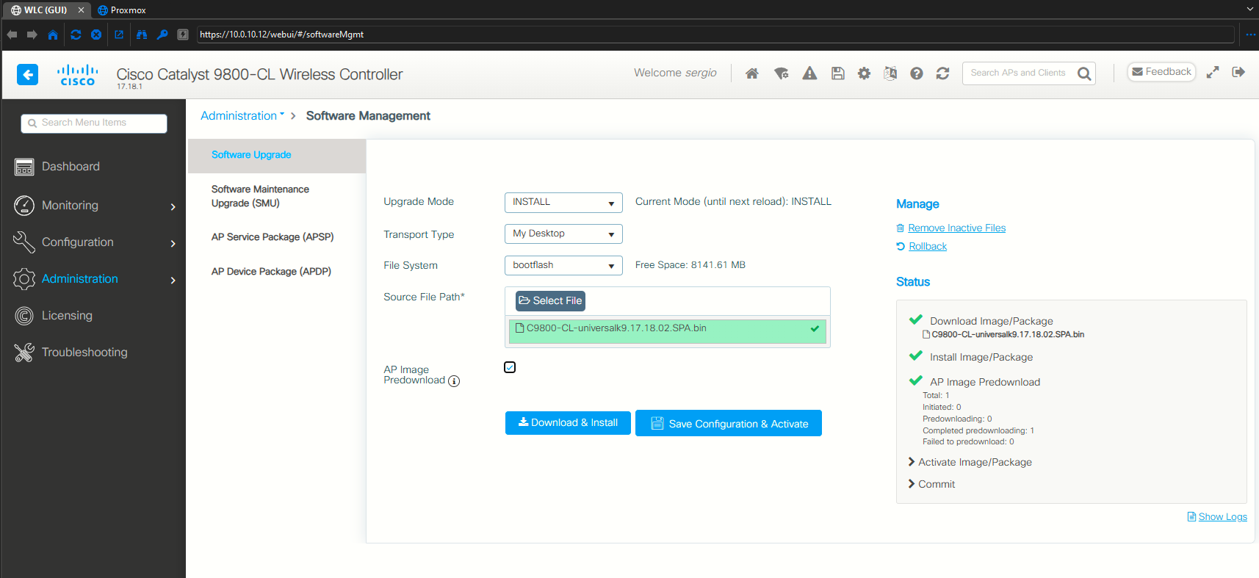Open controller home from header house icon

click(x=752, y=73)
